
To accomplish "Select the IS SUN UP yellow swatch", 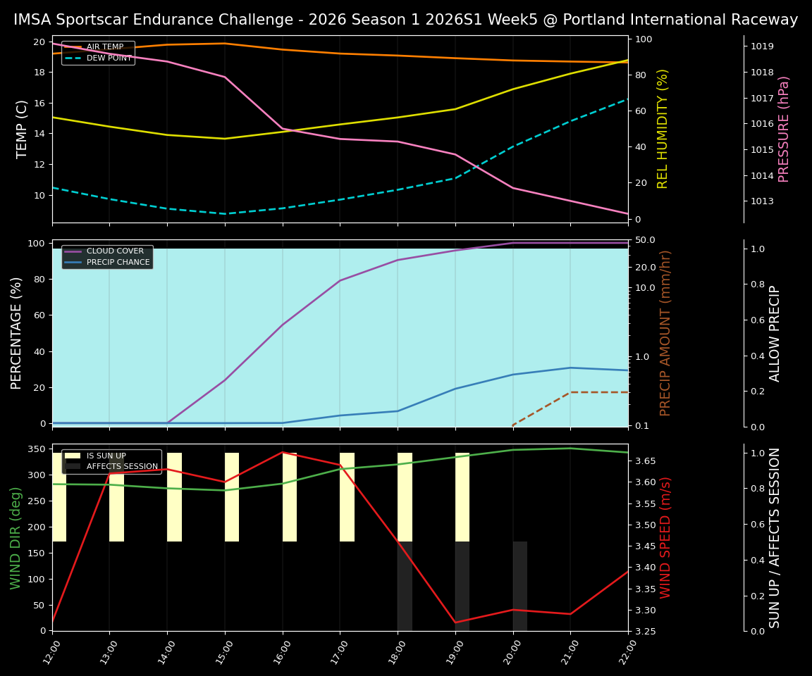I will (x=73, y=456).
